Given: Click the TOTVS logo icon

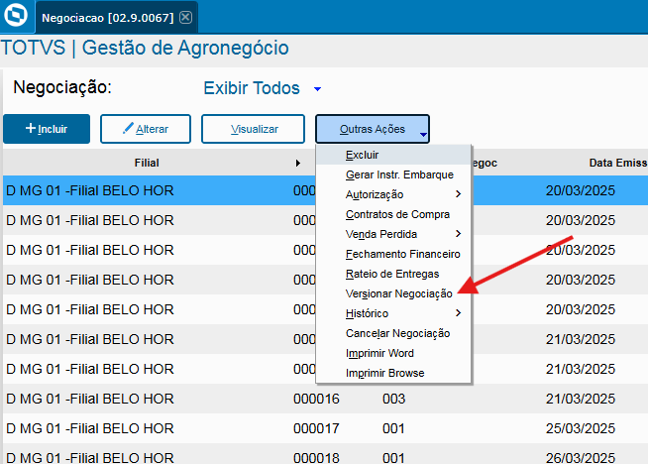Looking at the screenshot, I should 16,15.
